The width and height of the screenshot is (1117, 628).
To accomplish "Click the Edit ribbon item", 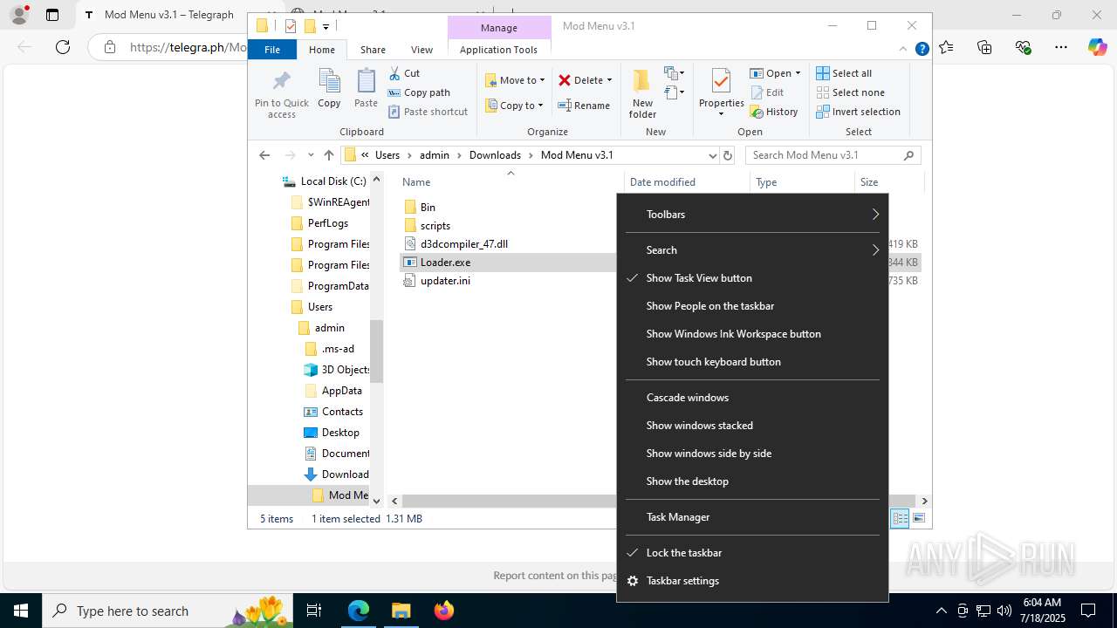I will click(767, 92).
